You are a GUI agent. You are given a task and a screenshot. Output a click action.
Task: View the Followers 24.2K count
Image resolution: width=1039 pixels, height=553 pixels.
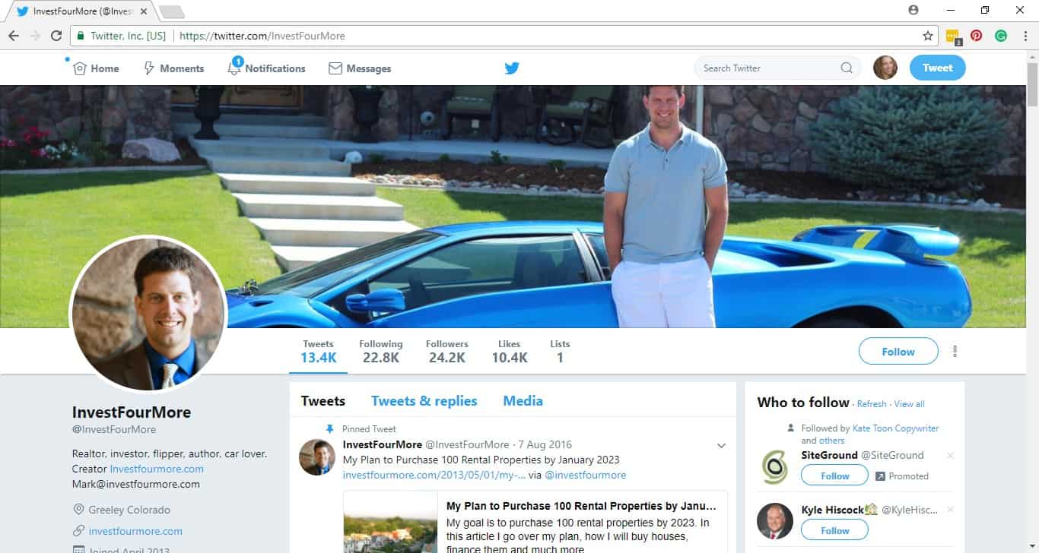click(446, 351)
